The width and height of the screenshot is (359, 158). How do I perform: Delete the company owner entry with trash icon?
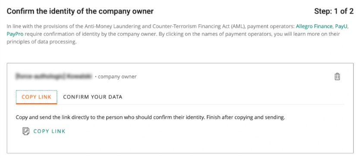coord(337,77)
